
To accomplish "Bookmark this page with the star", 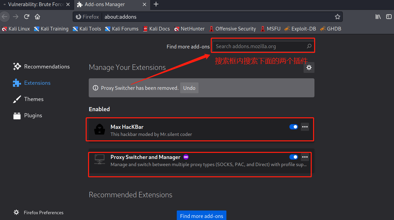I will 337,17.
